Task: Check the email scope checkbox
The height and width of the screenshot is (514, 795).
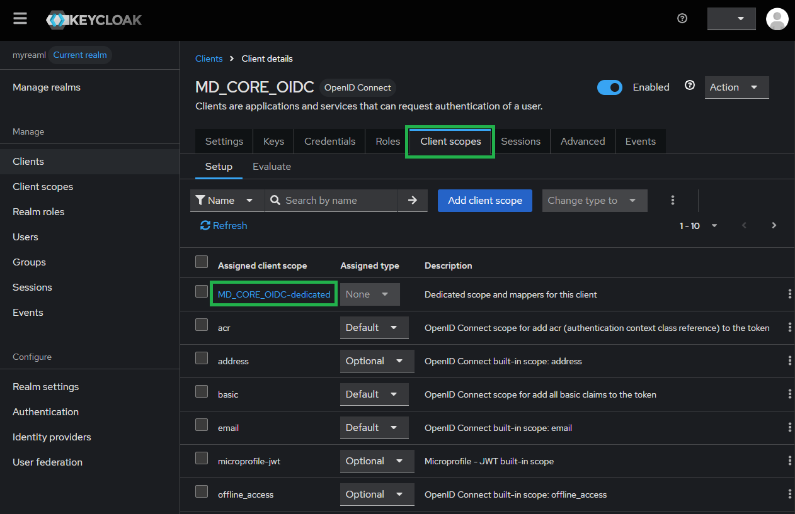Action: [202, 425]
